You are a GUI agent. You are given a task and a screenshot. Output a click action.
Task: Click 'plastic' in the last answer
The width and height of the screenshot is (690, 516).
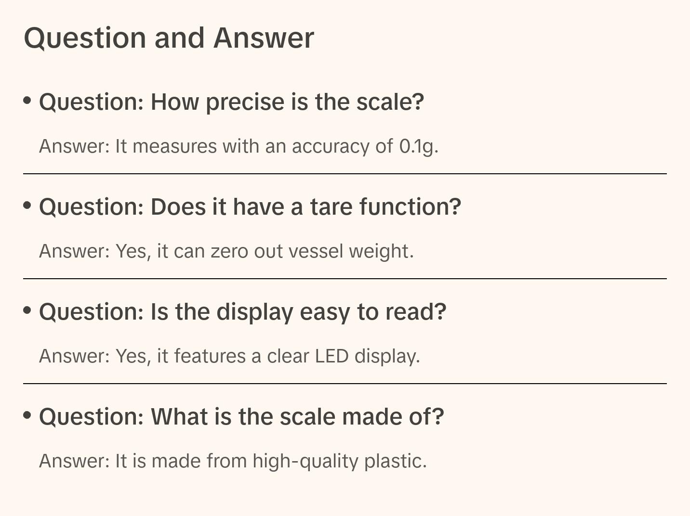(x=395, y=461)
